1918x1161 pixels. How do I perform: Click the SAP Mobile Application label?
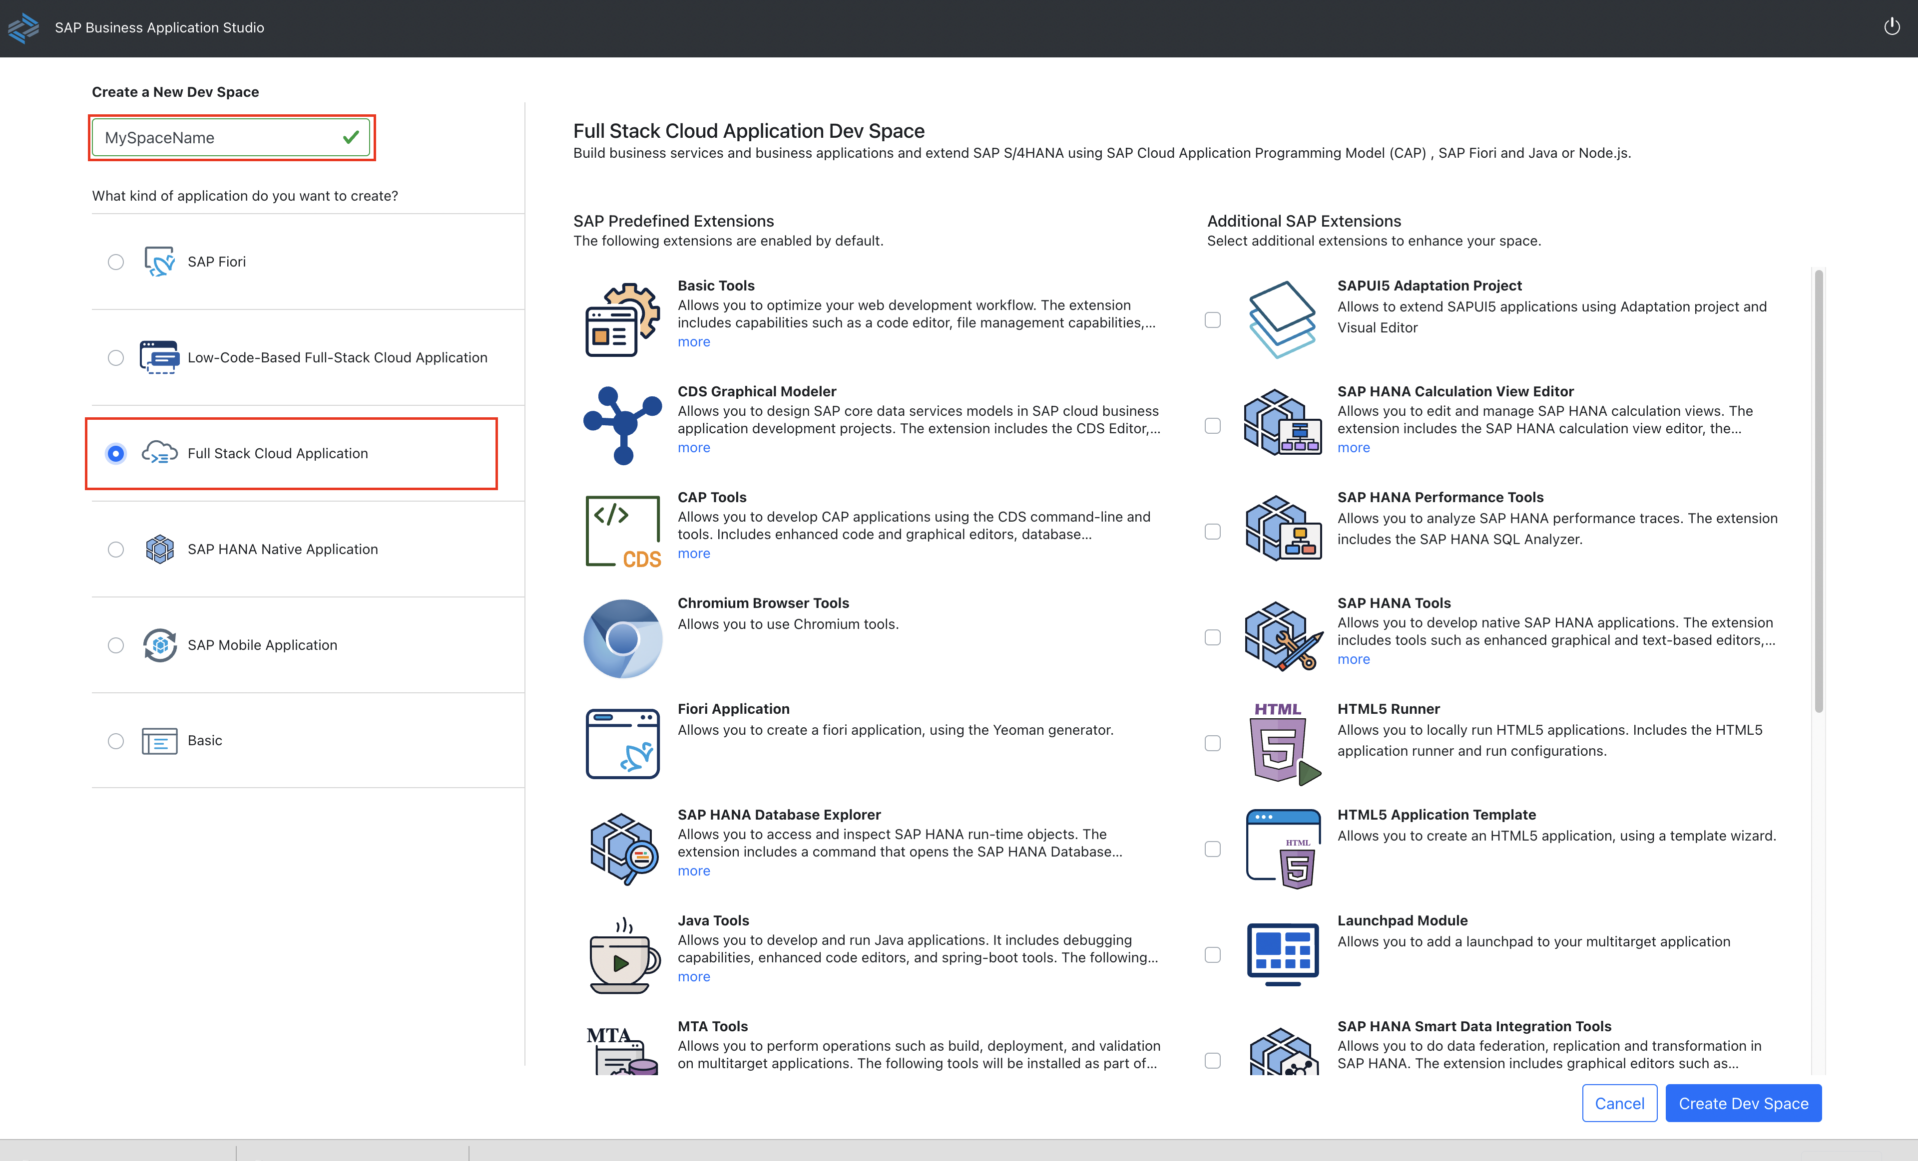tap(262, 645)
